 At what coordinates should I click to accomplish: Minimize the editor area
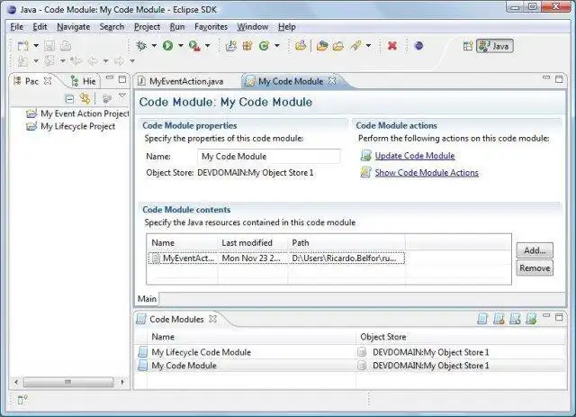point(546,77)
